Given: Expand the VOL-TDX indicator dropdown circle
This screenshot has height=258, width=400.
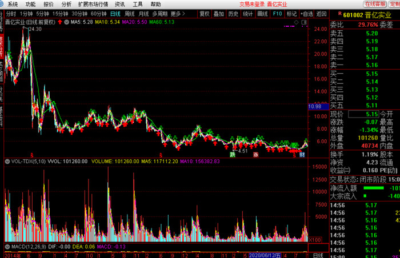Looking at the screenshot, I should point(7,162).
